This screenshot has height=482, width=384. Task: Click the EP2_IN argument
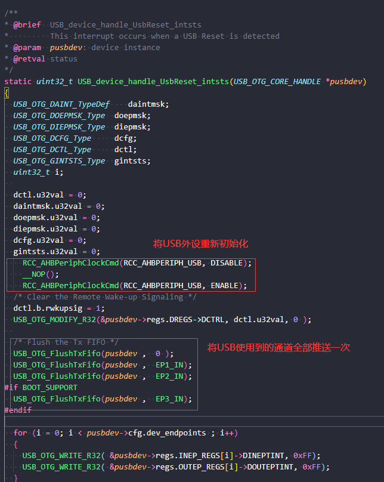[x=169, y=376]
